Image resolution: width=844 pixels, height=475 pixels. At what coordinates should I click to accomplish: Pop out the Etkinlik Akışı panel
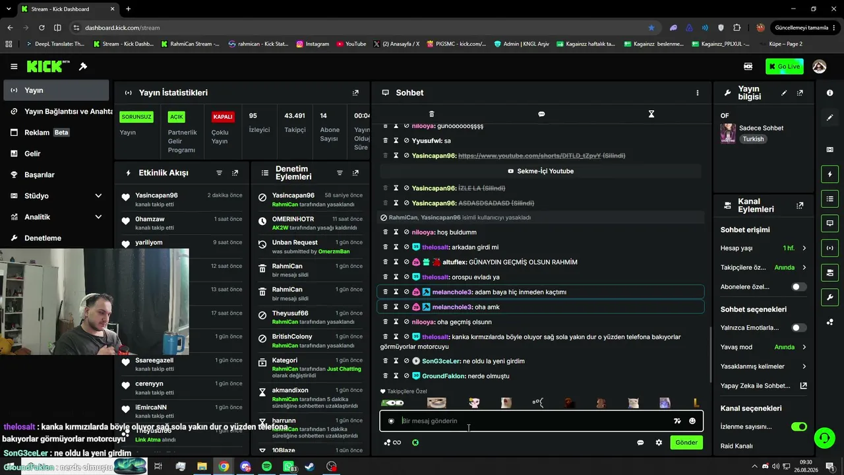click(235, 173)
